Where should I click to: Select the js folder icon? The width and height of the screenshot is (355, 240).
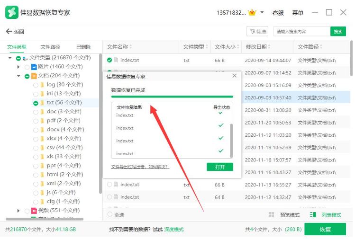coord(42,193)
